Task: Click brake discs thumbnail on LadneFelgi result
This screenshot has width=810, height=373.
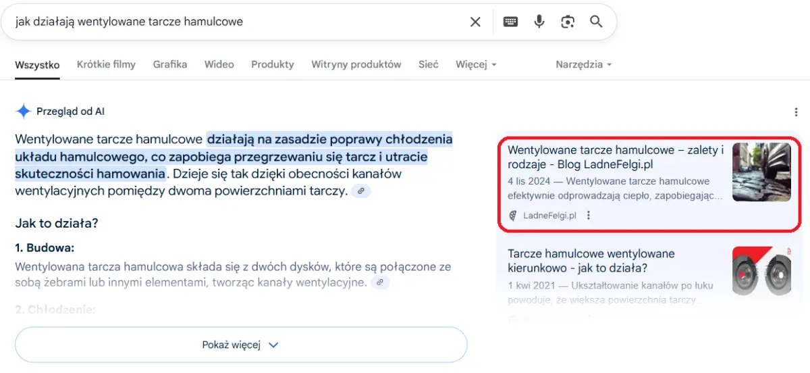Action: 761,172
